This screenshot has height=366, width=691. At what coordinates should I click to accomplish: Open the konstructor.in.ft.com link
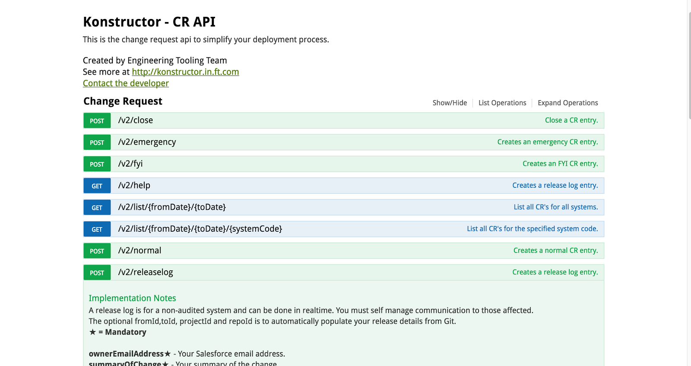point(185,72)
